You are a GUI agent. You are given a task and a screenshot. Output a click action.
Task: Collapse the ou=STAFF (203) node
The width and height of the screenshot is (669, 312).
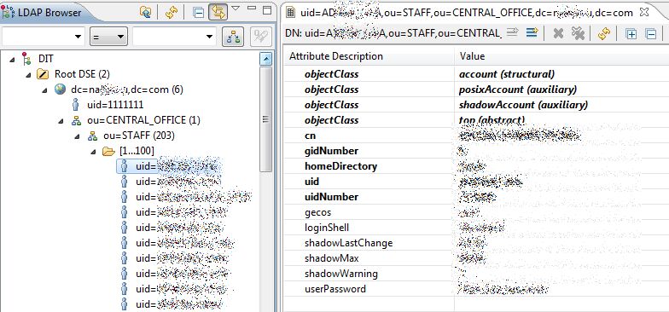click(x=77, y=136)
